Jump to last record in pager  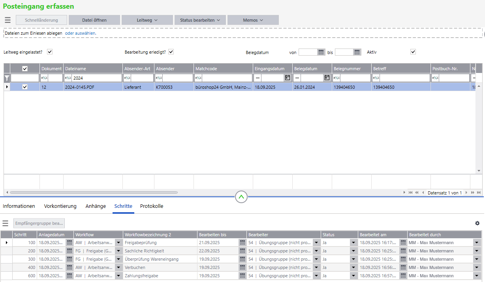[479, 192]
